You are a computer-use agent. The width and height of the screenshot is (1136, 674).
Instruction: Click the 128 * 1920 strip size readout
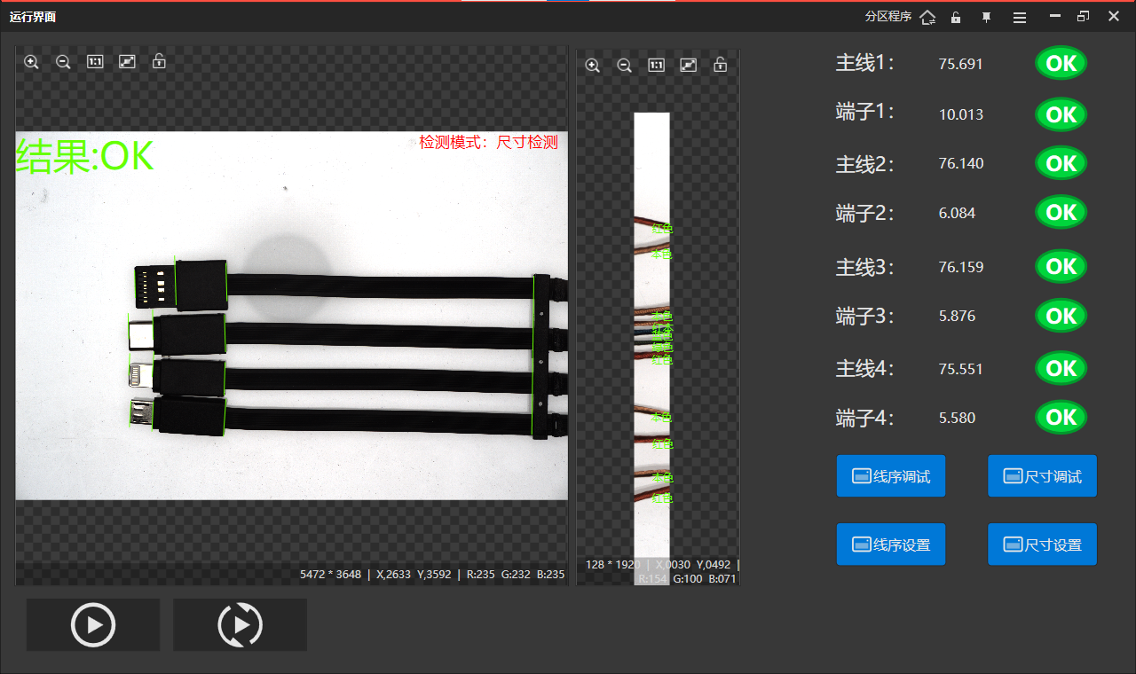coord(612,564)
